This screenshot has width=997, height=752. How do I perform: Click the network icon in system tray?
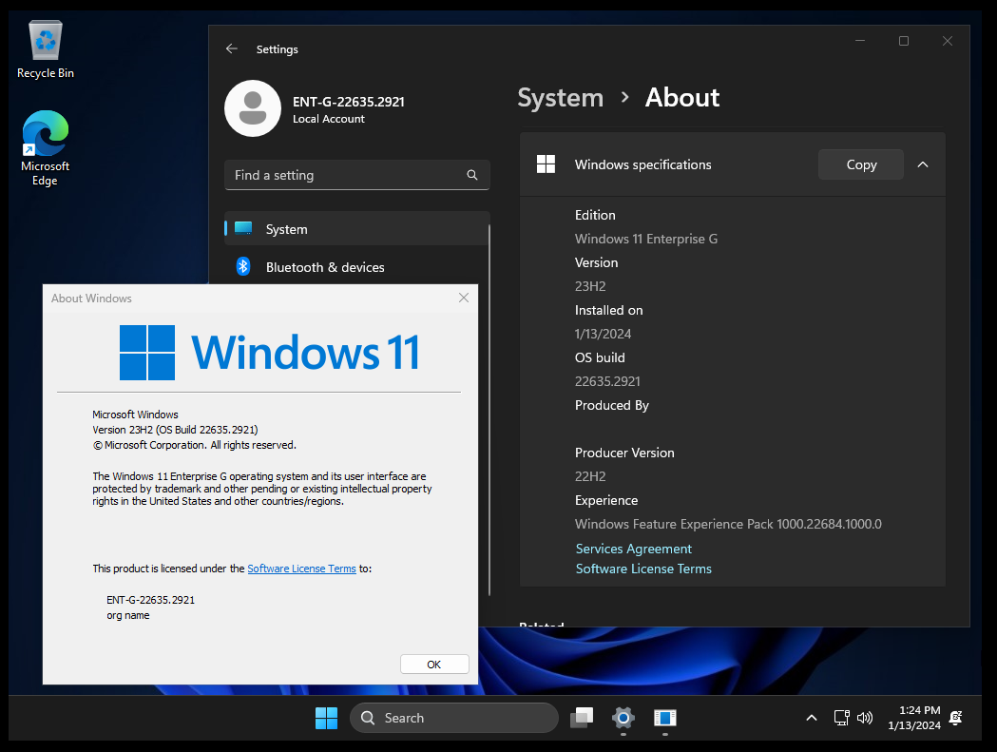point(841,718)
